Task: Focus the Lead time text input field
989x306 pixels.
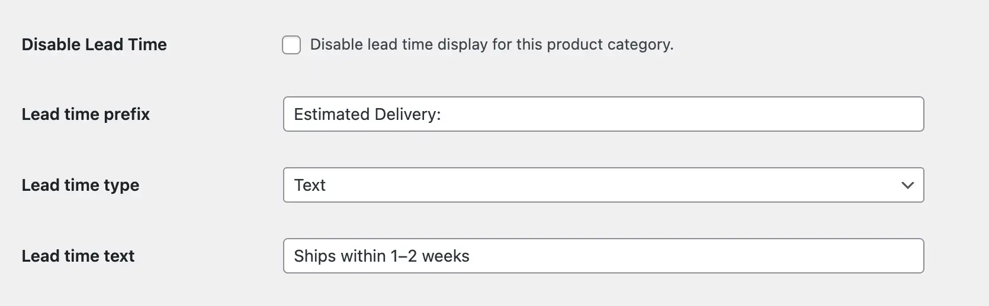Action: click(603, 256)
